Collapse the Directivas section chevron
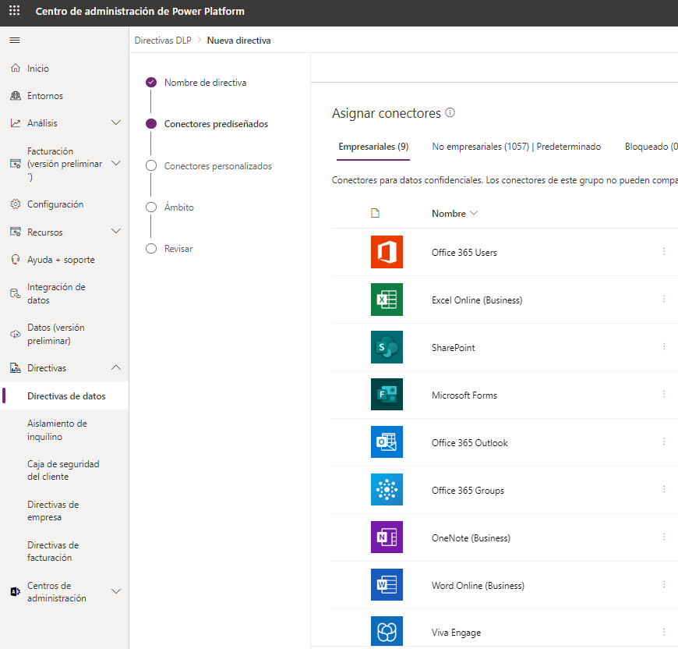 tap(117, 367)
